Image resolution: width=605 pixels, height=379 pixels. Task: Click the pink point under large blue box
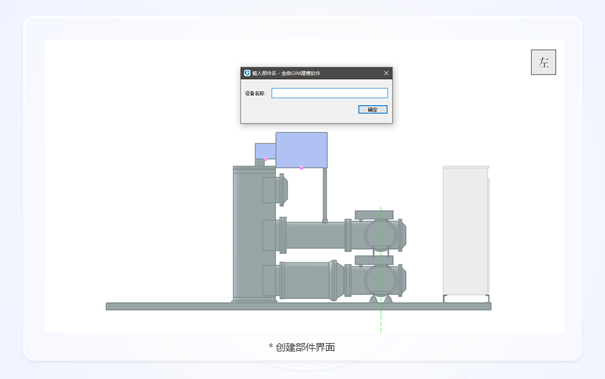(x=301, y=168)
